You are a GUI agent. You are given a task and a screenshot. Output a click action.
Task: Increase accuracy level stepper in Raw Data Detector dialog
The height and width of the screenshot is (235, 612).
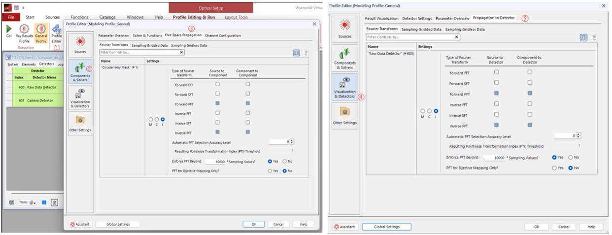tap(579, 134)
